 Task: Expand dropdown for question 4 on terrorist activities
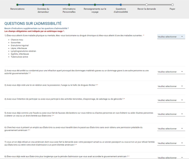tap(171, 100)
